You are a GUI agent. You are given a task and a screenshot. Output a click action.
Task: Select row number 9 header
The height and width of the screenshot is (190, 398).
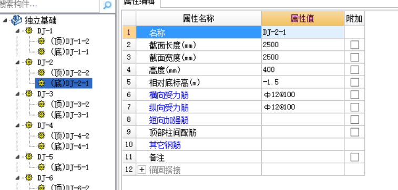click(129, 132)
